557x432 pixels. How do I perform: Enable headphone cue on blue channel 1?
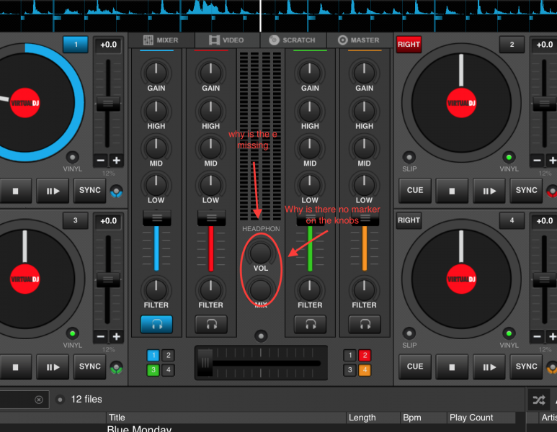pos(156,325)
